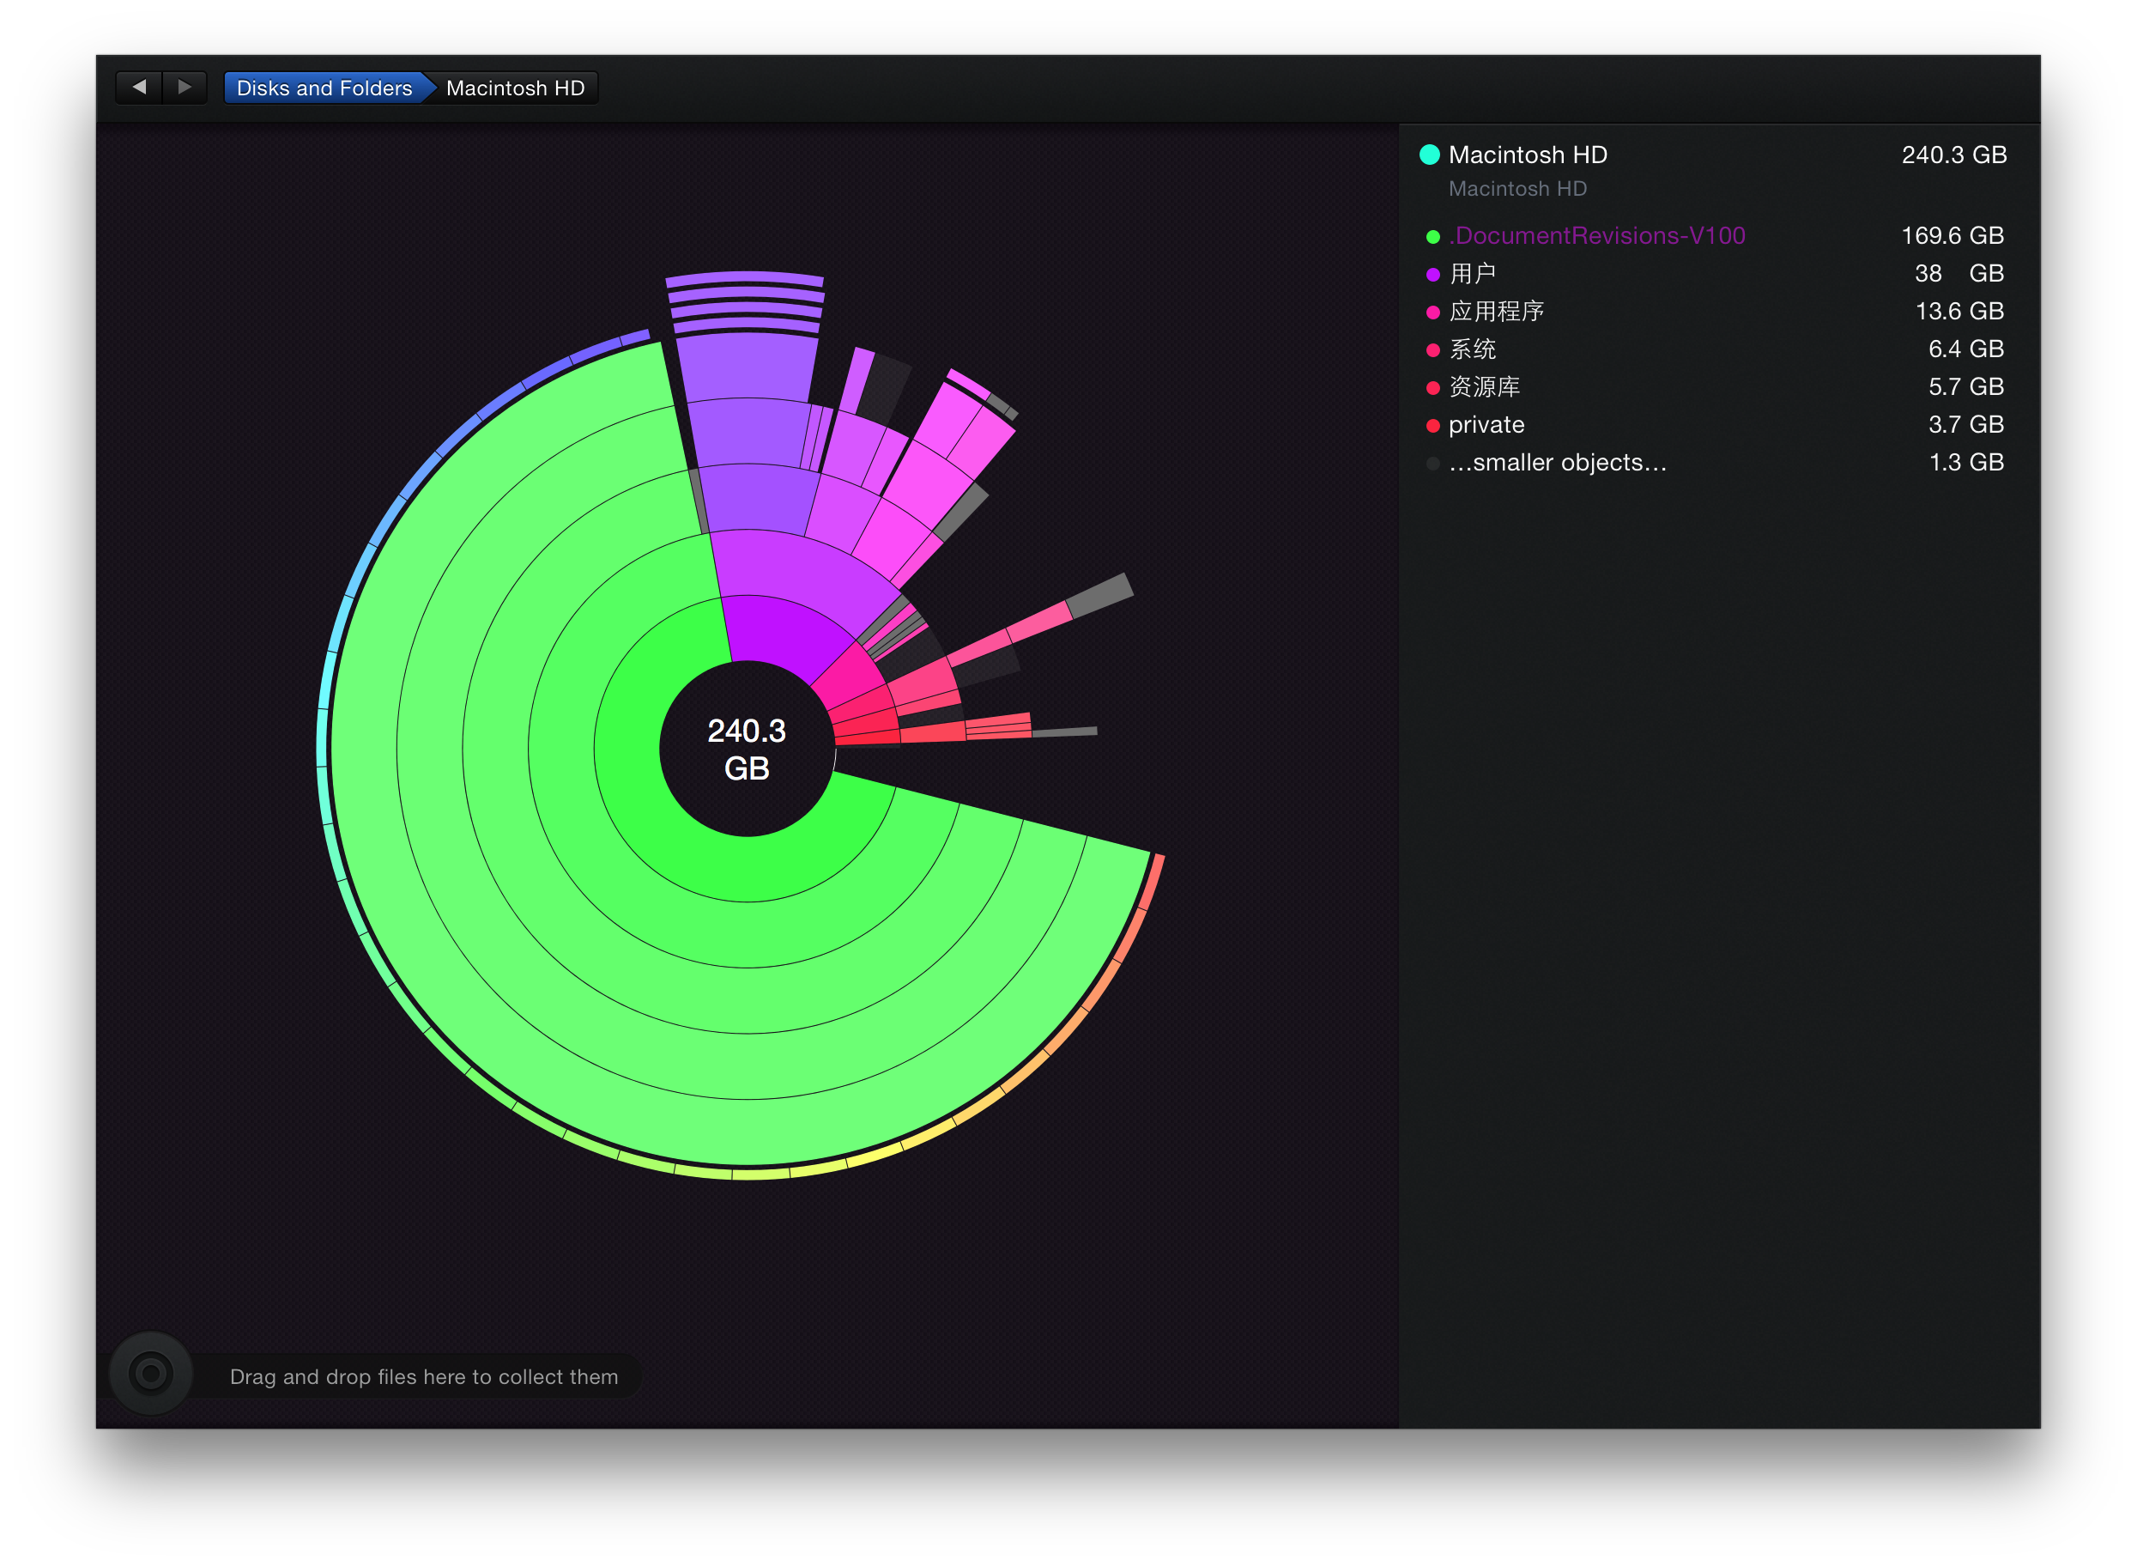This screenshot has height=1566, width=2137.
Task: Click the back navigation arrow
Action: tap(139, 88)
